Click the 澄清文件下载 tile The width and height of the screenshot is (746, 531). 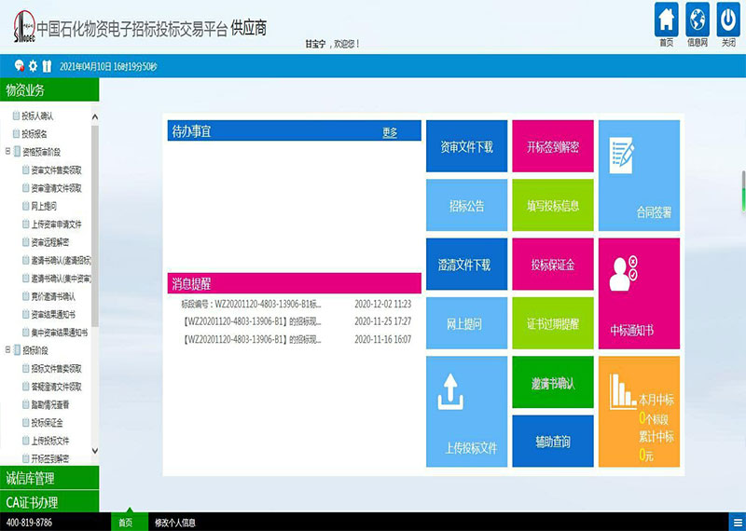pos(467,264)
